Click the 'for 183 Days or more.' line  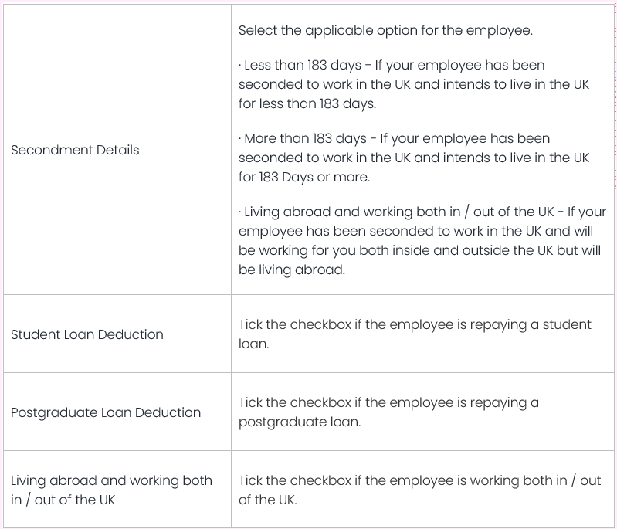tap(304, 176)
